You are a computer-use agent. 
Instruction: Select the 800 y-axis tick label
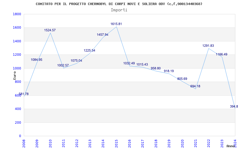point(18,82)
